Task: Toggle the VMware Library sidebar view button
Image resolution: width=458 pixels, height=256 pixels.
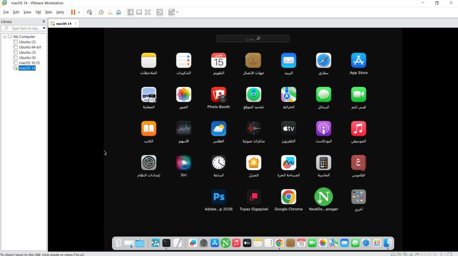Action: [x=130, y=12]
